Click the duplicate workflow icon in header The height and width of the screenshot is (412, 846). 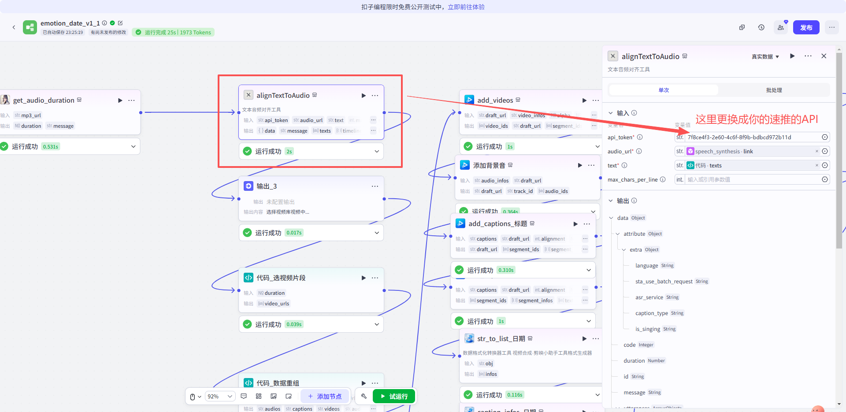(x=742, y=27)
